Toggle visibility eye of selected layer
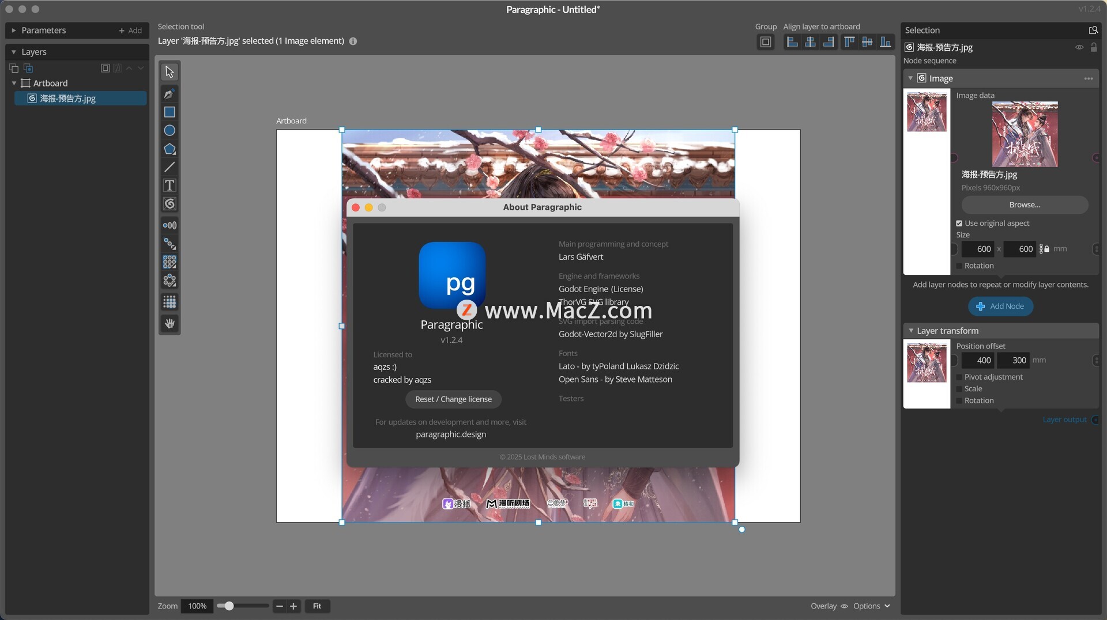The width and height of the screenshot is (1107, 620). pos(1079,47)
